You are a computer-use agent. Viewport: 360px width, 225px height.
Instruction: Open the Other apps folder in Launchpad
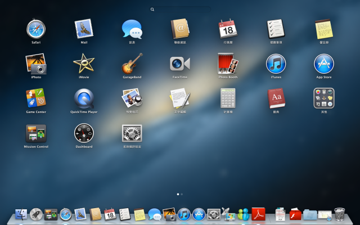[x=324, y=98]
